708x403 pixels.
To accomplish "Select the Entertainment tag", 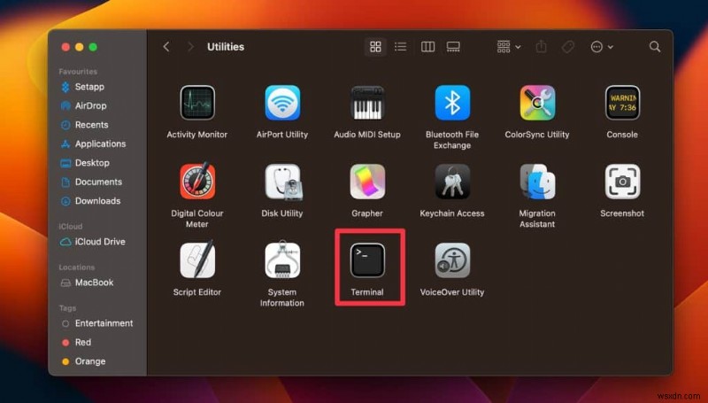I will click(x=96, y=323).
